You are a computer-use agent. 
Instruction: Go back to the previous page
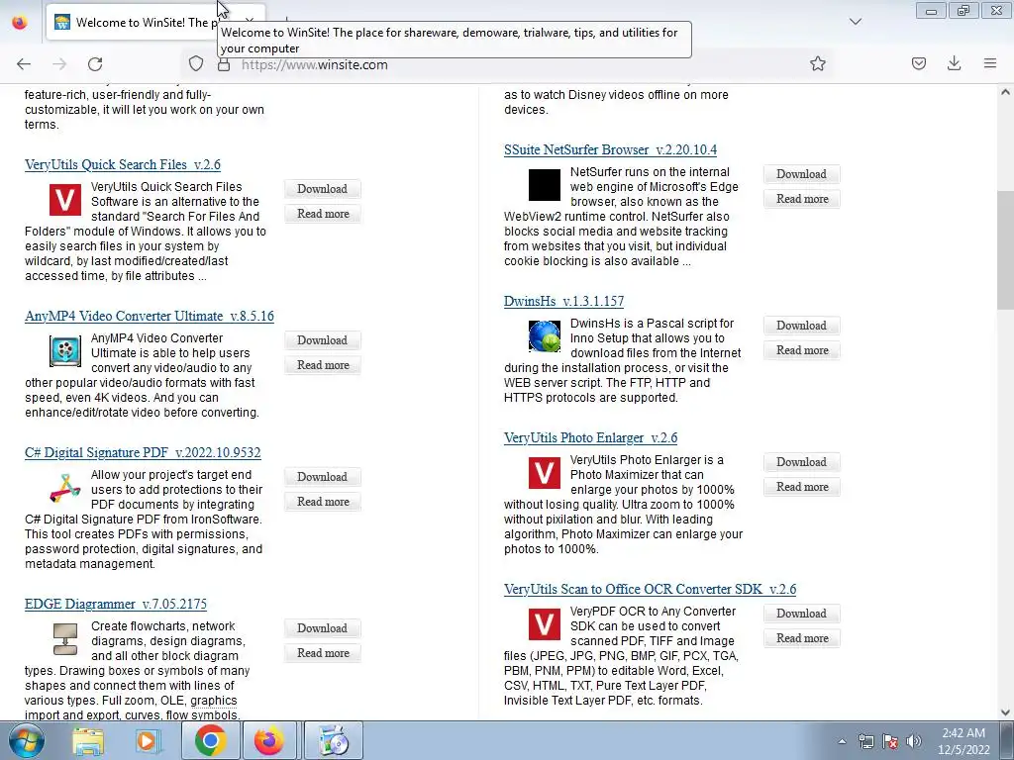(24, 64)
